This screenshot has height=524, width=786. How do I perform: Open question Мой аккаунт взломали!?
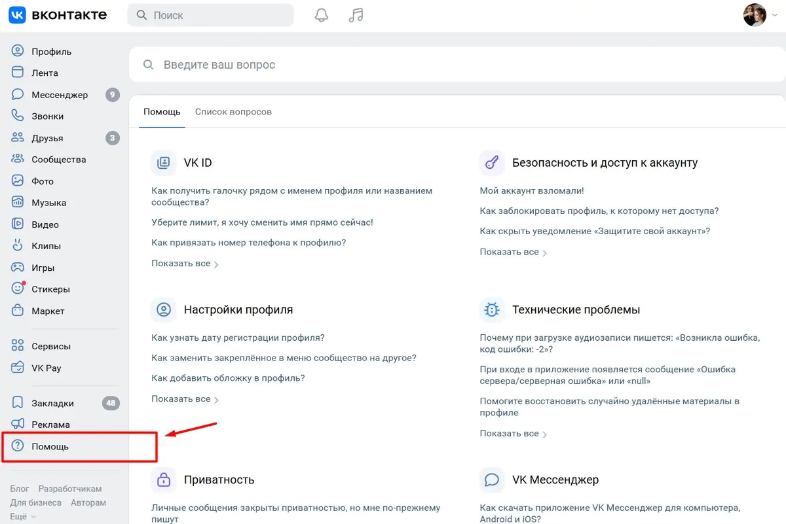(532, 191)
